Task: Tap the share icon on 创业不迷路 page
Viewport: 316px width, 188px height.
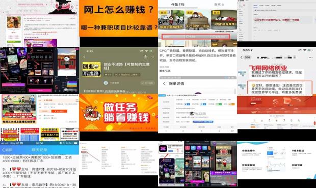Action: pos(145,57)
